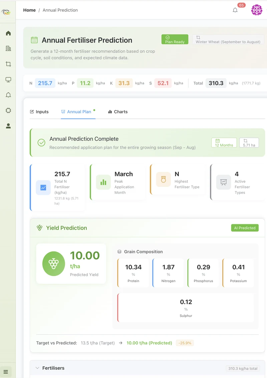Click the 0.29 % Phosphorus card
Image resolution: width=267 pixels, height=378 pixels.
[204, 273]
